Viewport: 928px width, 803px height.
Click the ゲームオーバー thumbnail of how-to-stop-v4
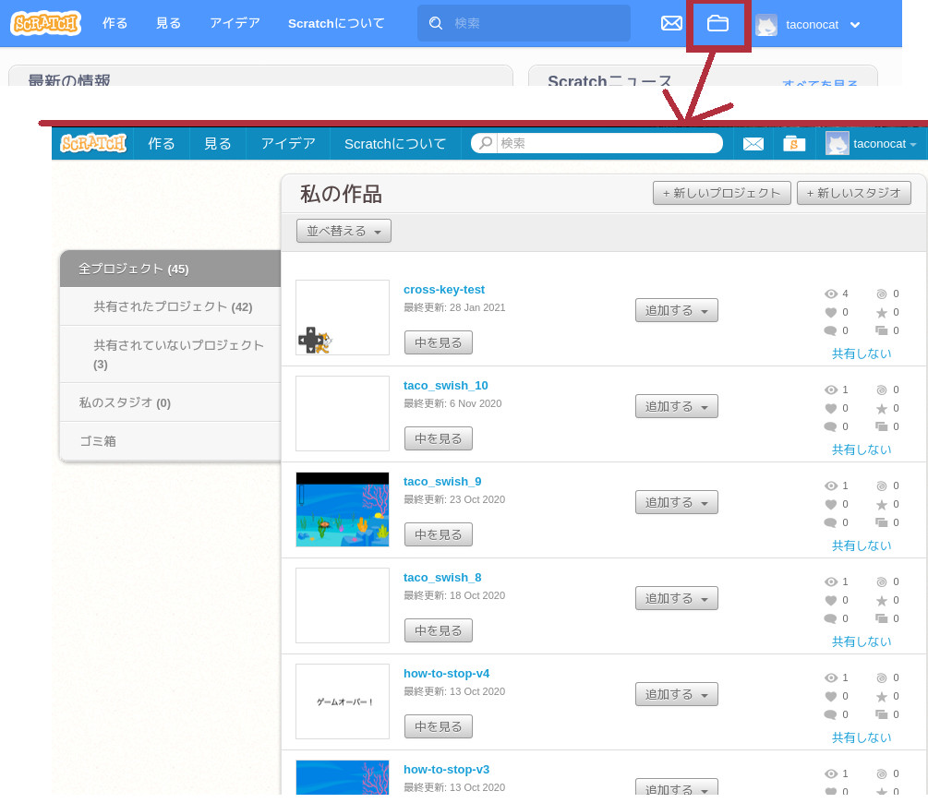click(343, 701)
